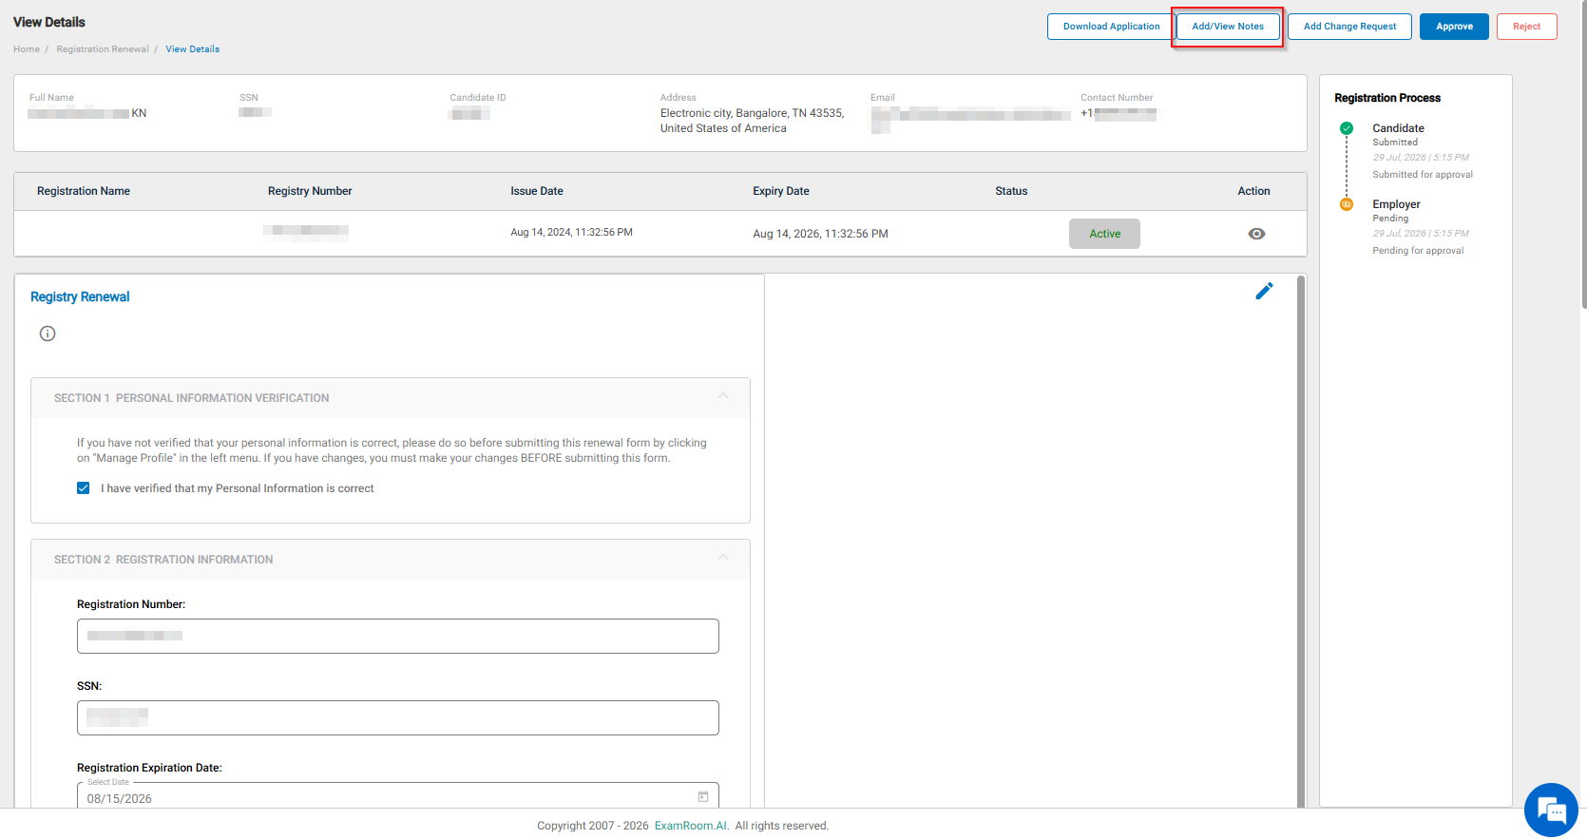Viewport: 1587px width, 839px height.
Task: Click the orange Employer pending status icon
Action: [1347, 204]
